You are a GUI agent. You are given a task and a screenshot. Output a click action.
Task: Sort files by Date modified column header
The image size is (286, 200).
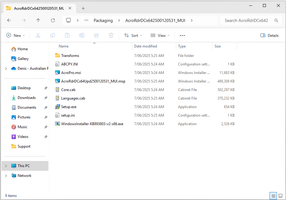(x=146, y=46)
